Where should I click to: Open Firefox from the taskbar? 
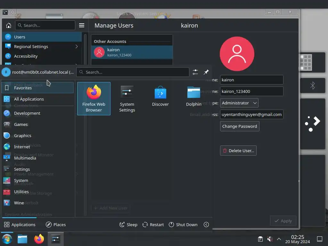(x=39, y=239)
